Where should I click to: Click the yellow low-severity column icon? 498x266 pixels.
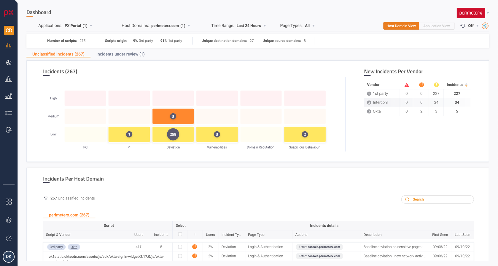tap(436, 85)
